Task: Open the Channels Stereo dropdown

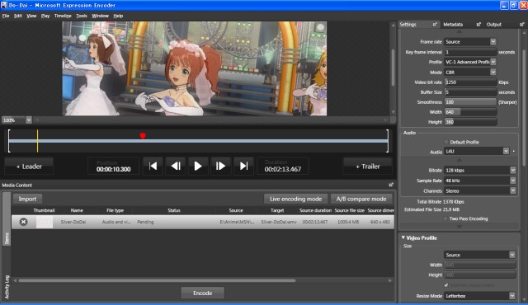Action: coord(512,190)
